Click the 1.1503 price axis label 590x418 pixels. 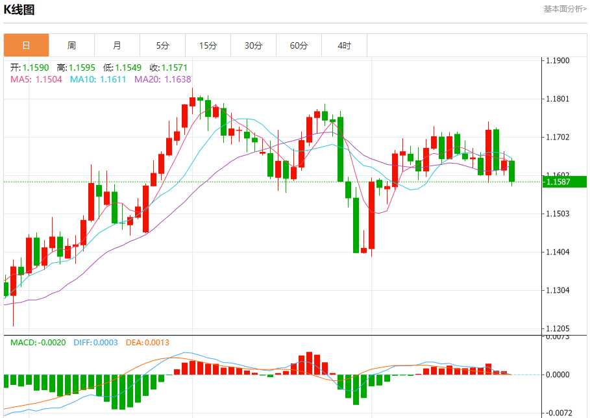[x=558, y=214]
